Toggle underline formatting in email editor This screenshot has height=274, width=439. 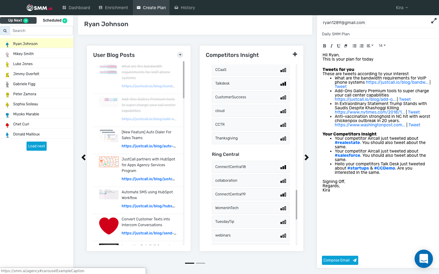coord(338,46)
